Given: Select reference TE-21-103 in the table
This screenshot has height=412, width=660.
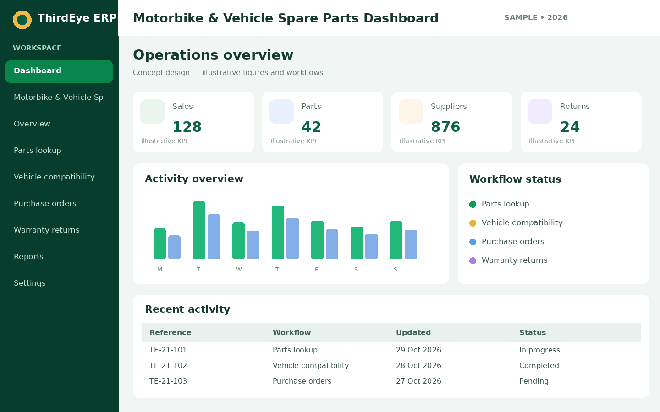Looking at the screenshot, I should [168, 381].
